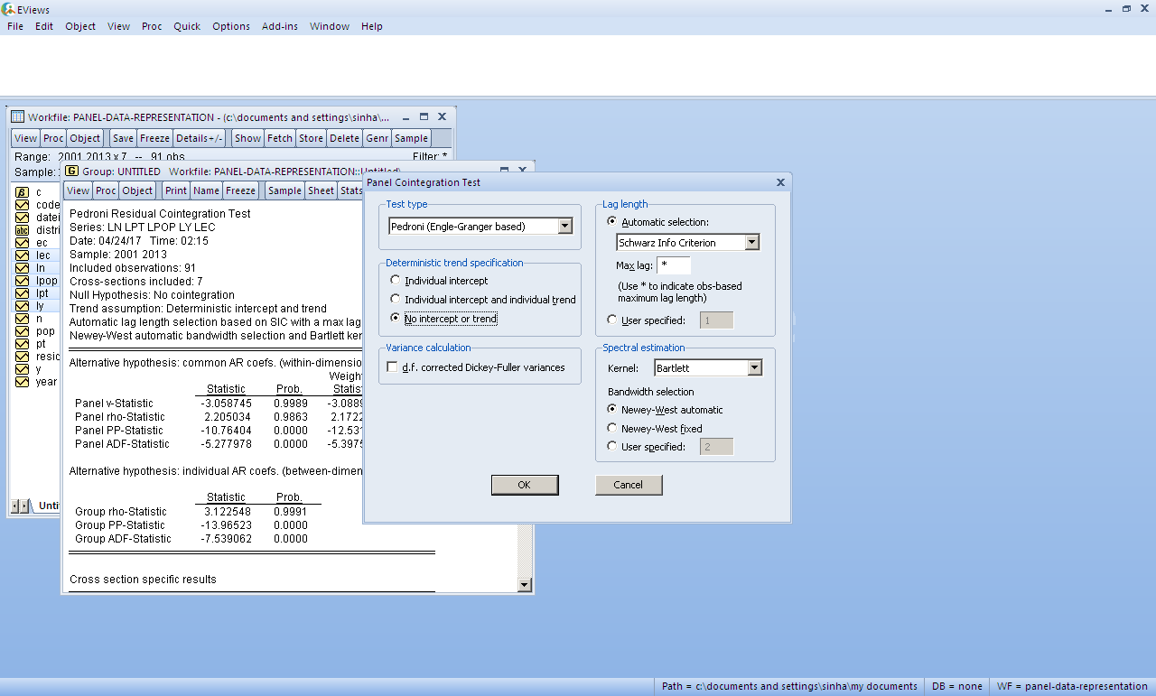The height and width of the screenshot is (696, 1156).
Task: Click Store in the Workfile toolbar
Action: 311,138
